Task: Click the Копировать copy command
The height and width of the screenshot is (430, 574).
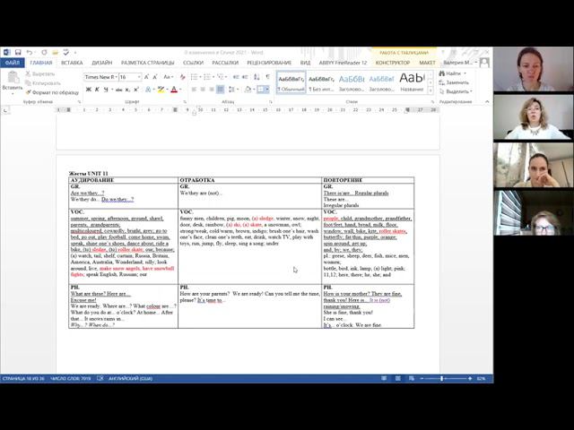Action: [x=43, y=83]
